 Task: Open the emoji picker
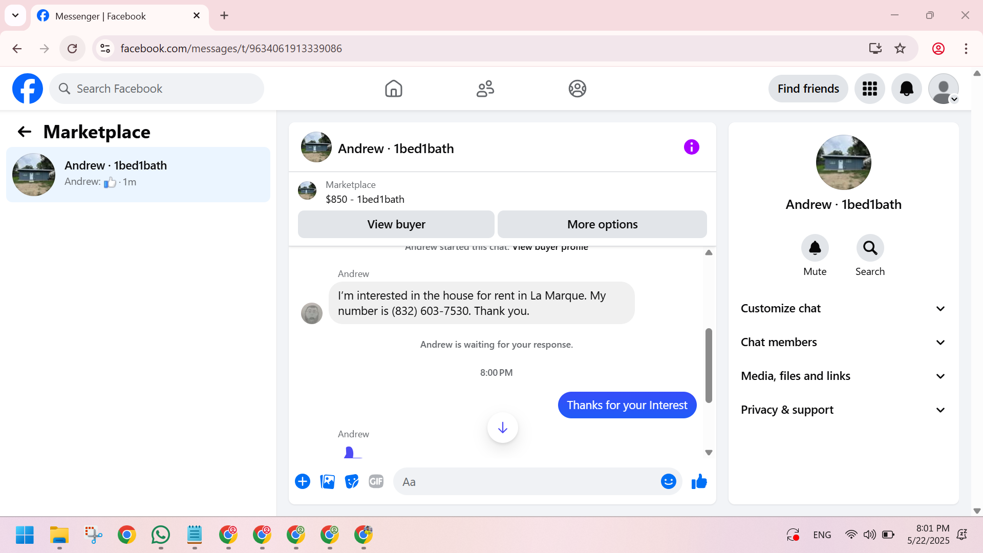coord(668,481)
